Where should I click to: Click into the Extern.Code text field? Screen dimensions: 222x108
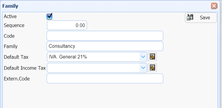click(x=105, y=78)
